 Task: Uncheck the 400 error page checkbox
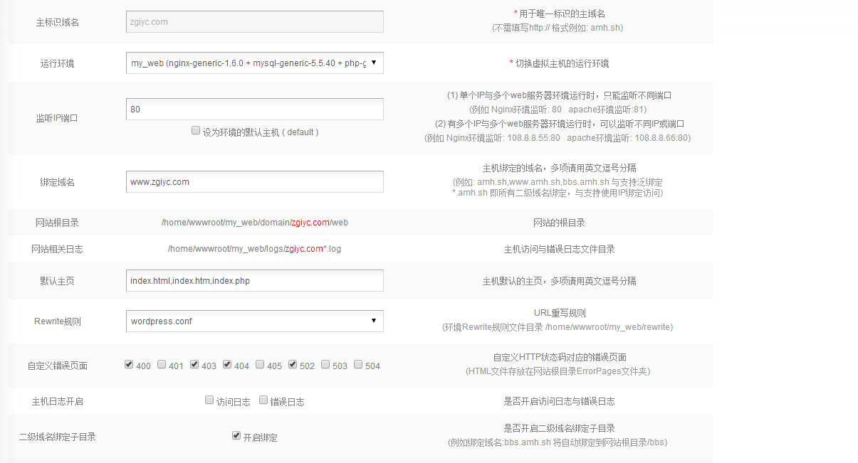coord(129,365)
